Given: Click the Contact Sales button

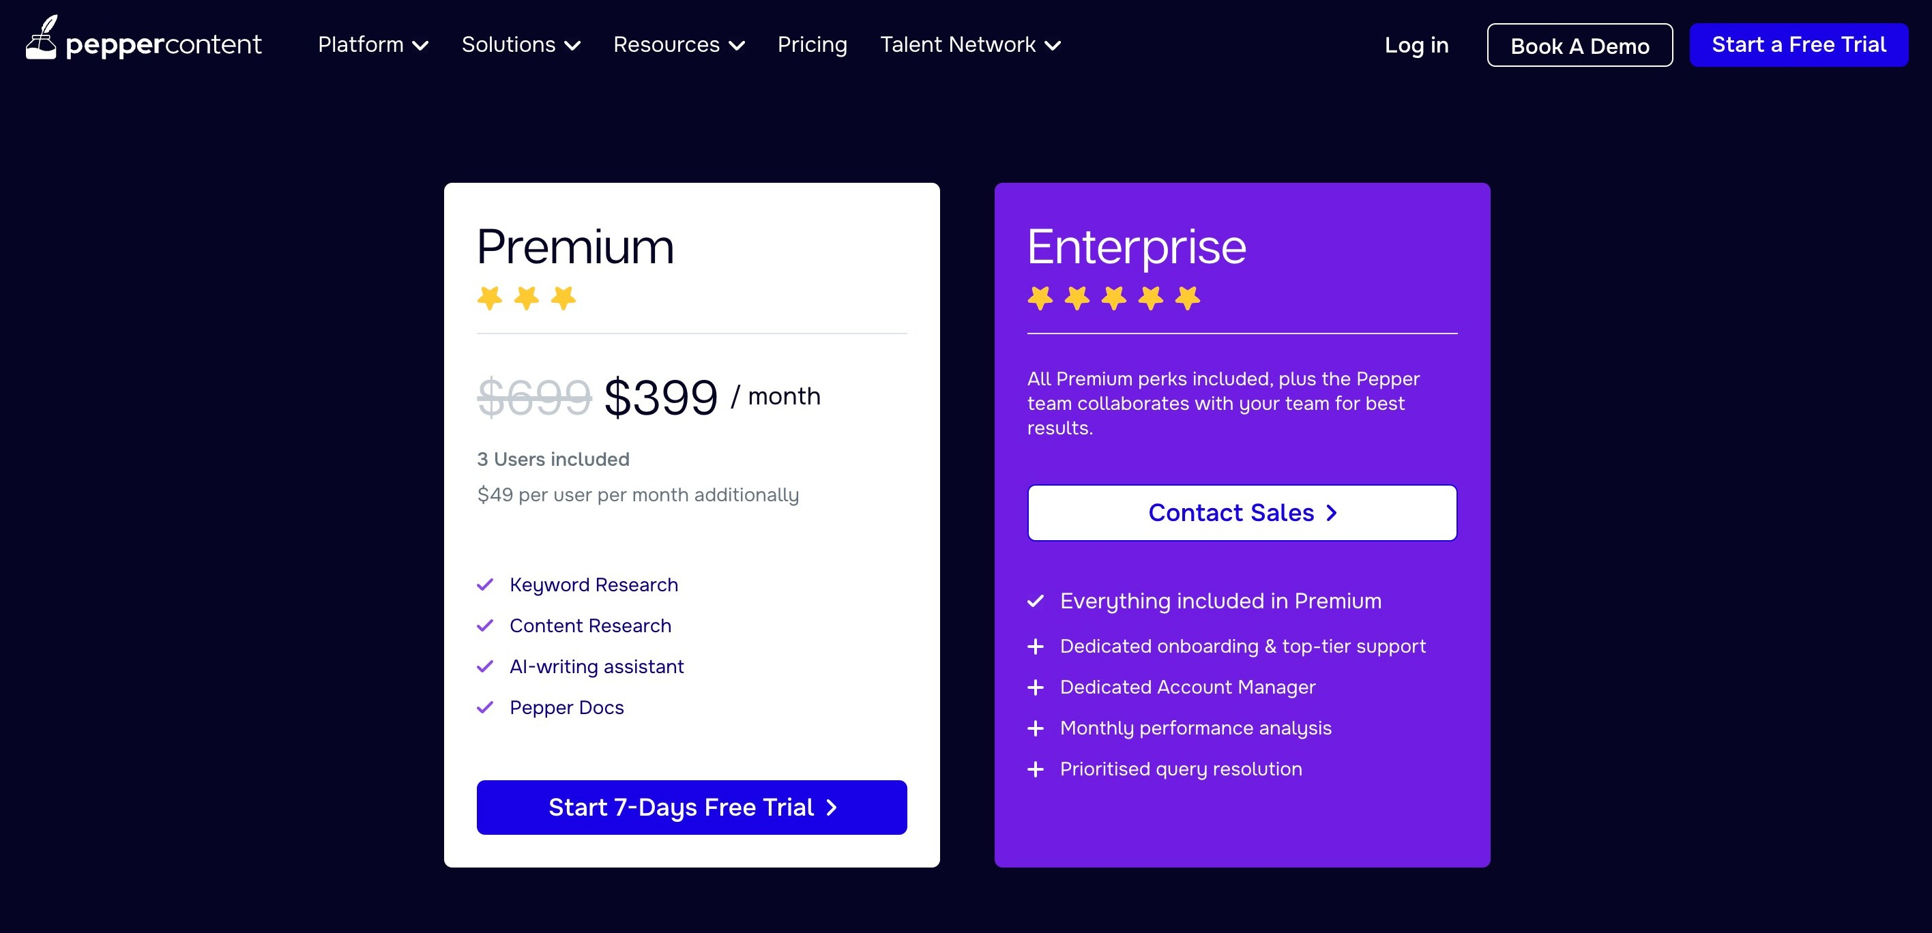Looking at the screenshot, I should [x=1241, y=513].
